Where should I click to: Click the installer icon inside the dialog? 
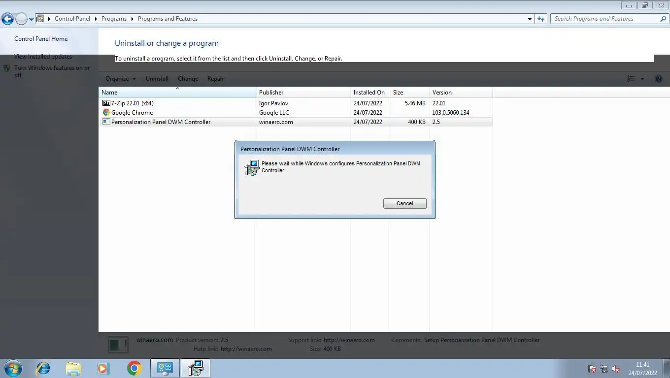coord(252,168)
